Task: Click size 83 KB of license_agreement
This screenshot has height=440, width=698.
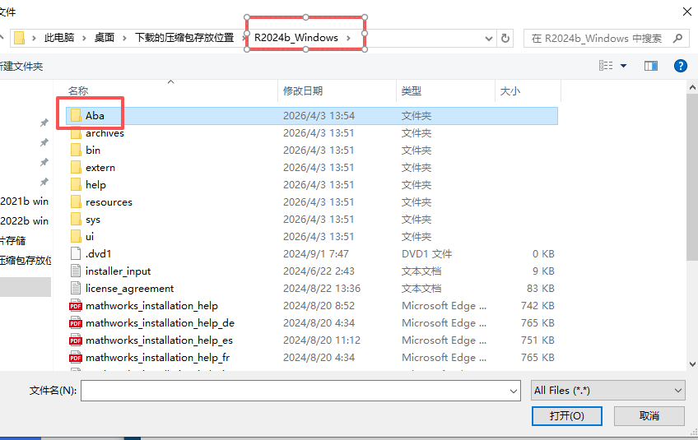Action: pyautogui.click(x=541, y=289)
